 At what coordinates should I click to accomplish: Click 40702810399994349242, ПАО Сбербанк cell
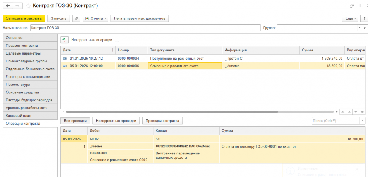point(187,146)
